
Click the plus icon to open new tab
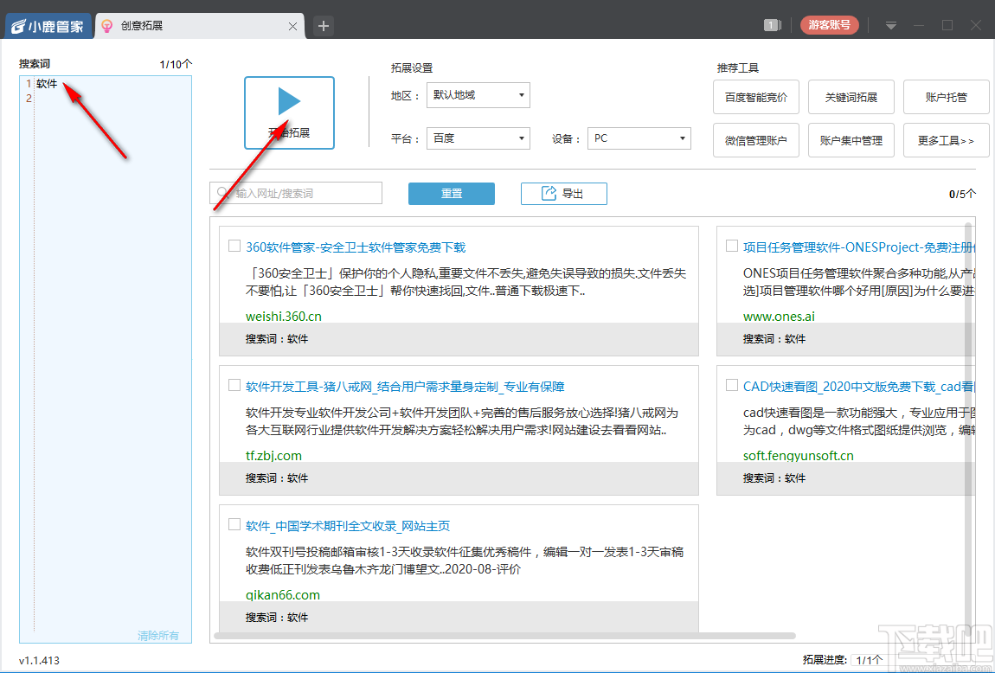(x=323, y=26)
